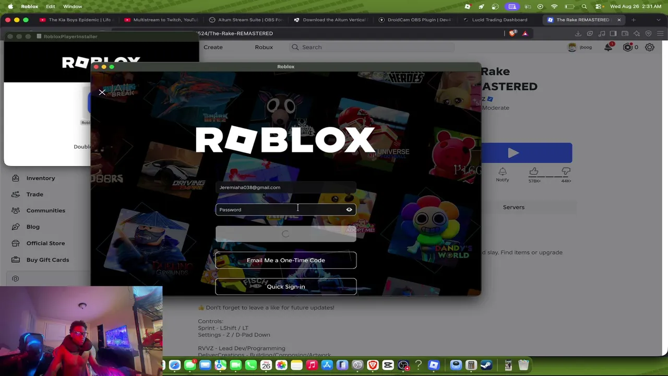Open the Robux page in Roblox header
The width and height of the screenshot is (668, 376).
264,47
